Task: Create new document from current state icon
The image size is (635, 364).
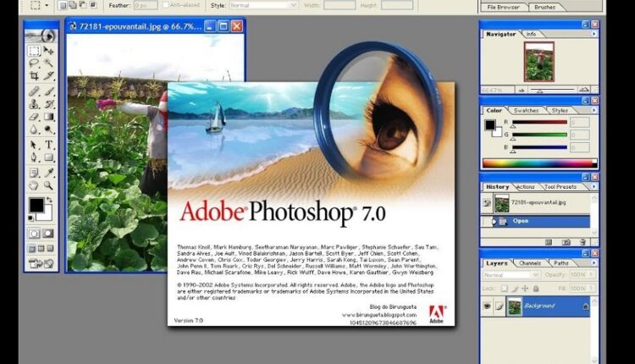Action: (x=549, y=242)
